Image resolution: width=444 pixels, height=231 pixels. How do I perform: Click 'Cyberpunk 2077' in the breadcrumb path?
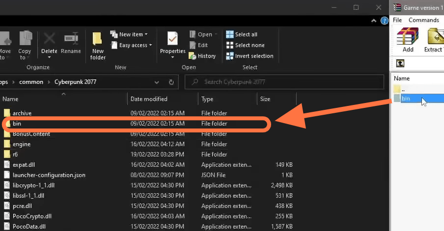click(75, 82)
